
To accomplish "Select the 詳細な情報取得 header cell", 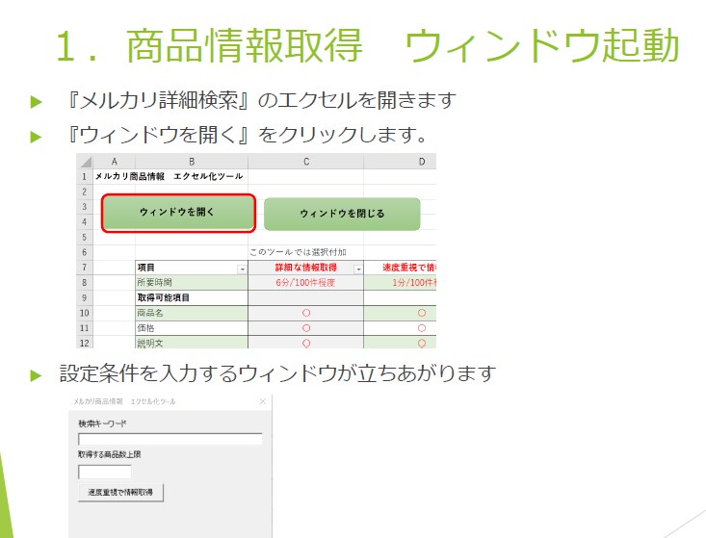I will [306, 268].
